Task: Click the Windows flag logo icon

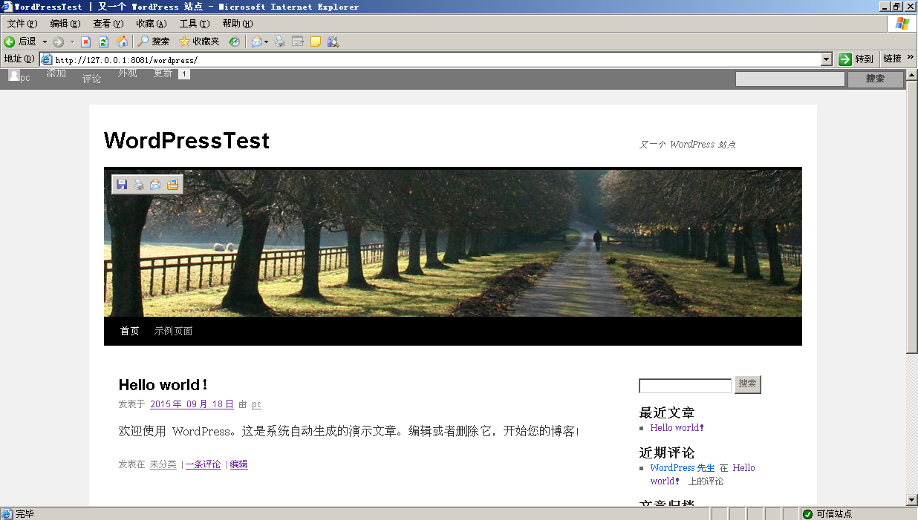Action: click(x=902, y=24)
